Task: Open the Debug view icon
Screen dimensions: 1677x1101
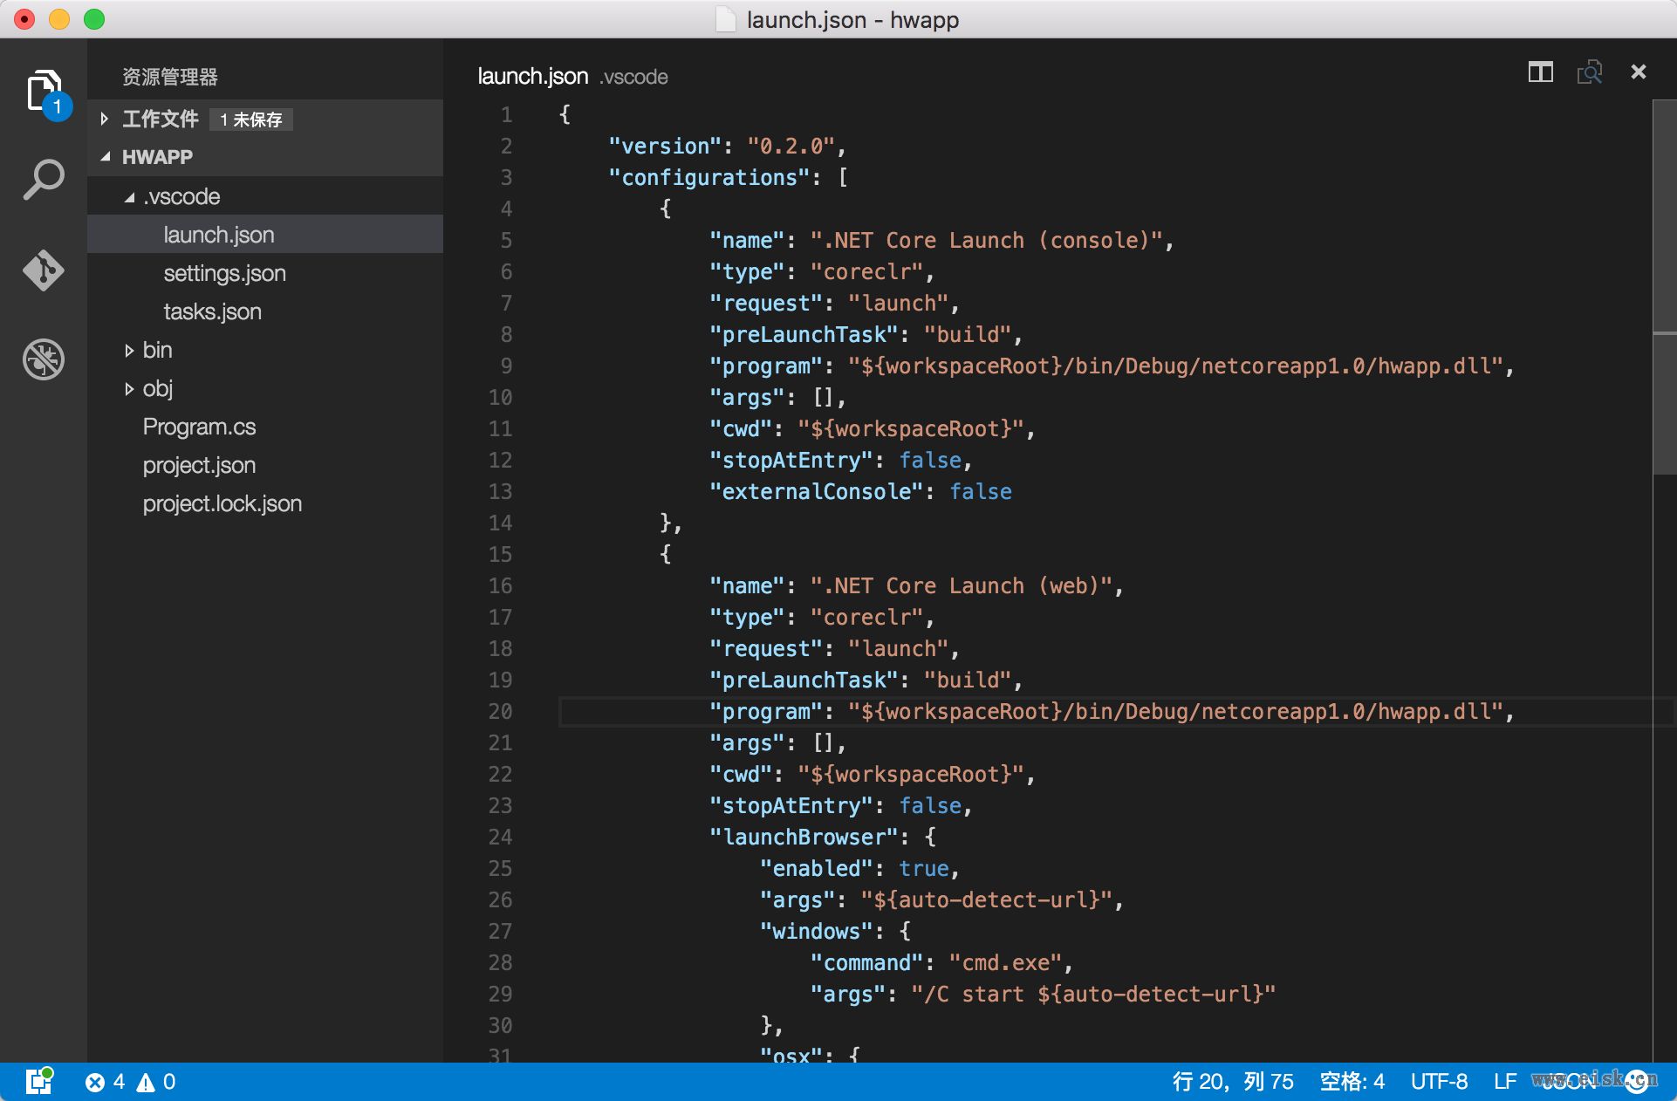Action: coord(44,359)
